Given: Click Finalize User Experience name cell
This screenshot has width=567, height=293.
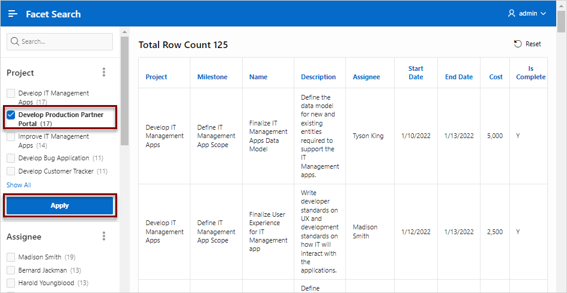Looking at the screenshot, I should click(268, 232).
